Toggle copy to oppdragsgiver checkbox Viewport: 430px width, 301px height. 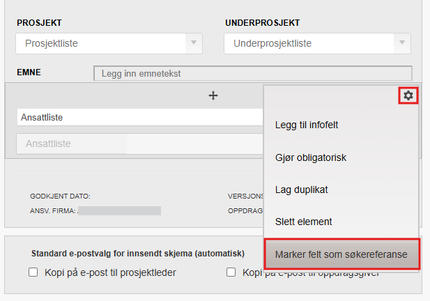[x=231, y=272]
